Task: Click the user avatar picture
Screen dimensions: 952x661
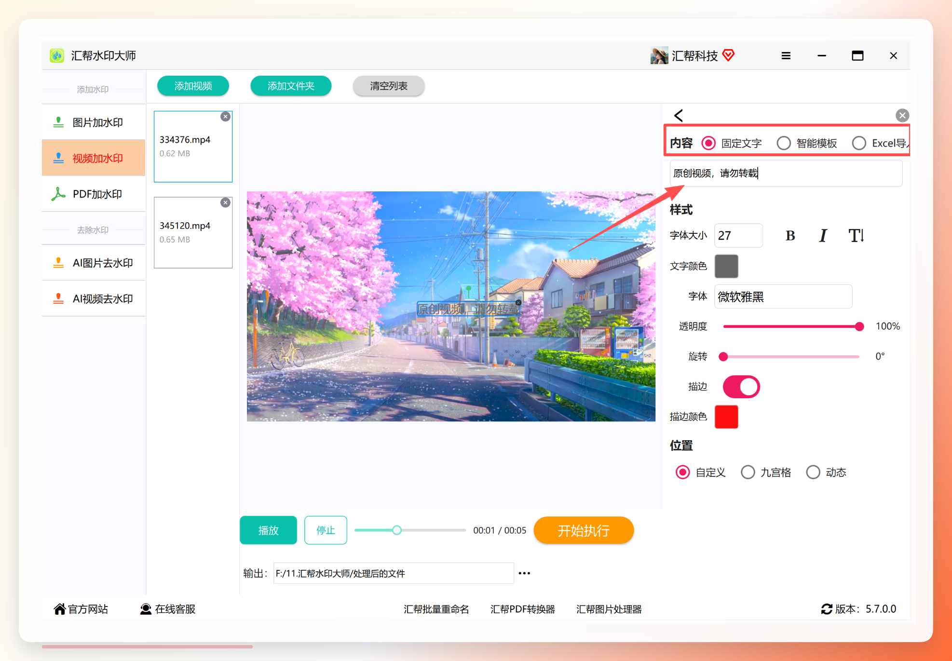Action: 659,55
